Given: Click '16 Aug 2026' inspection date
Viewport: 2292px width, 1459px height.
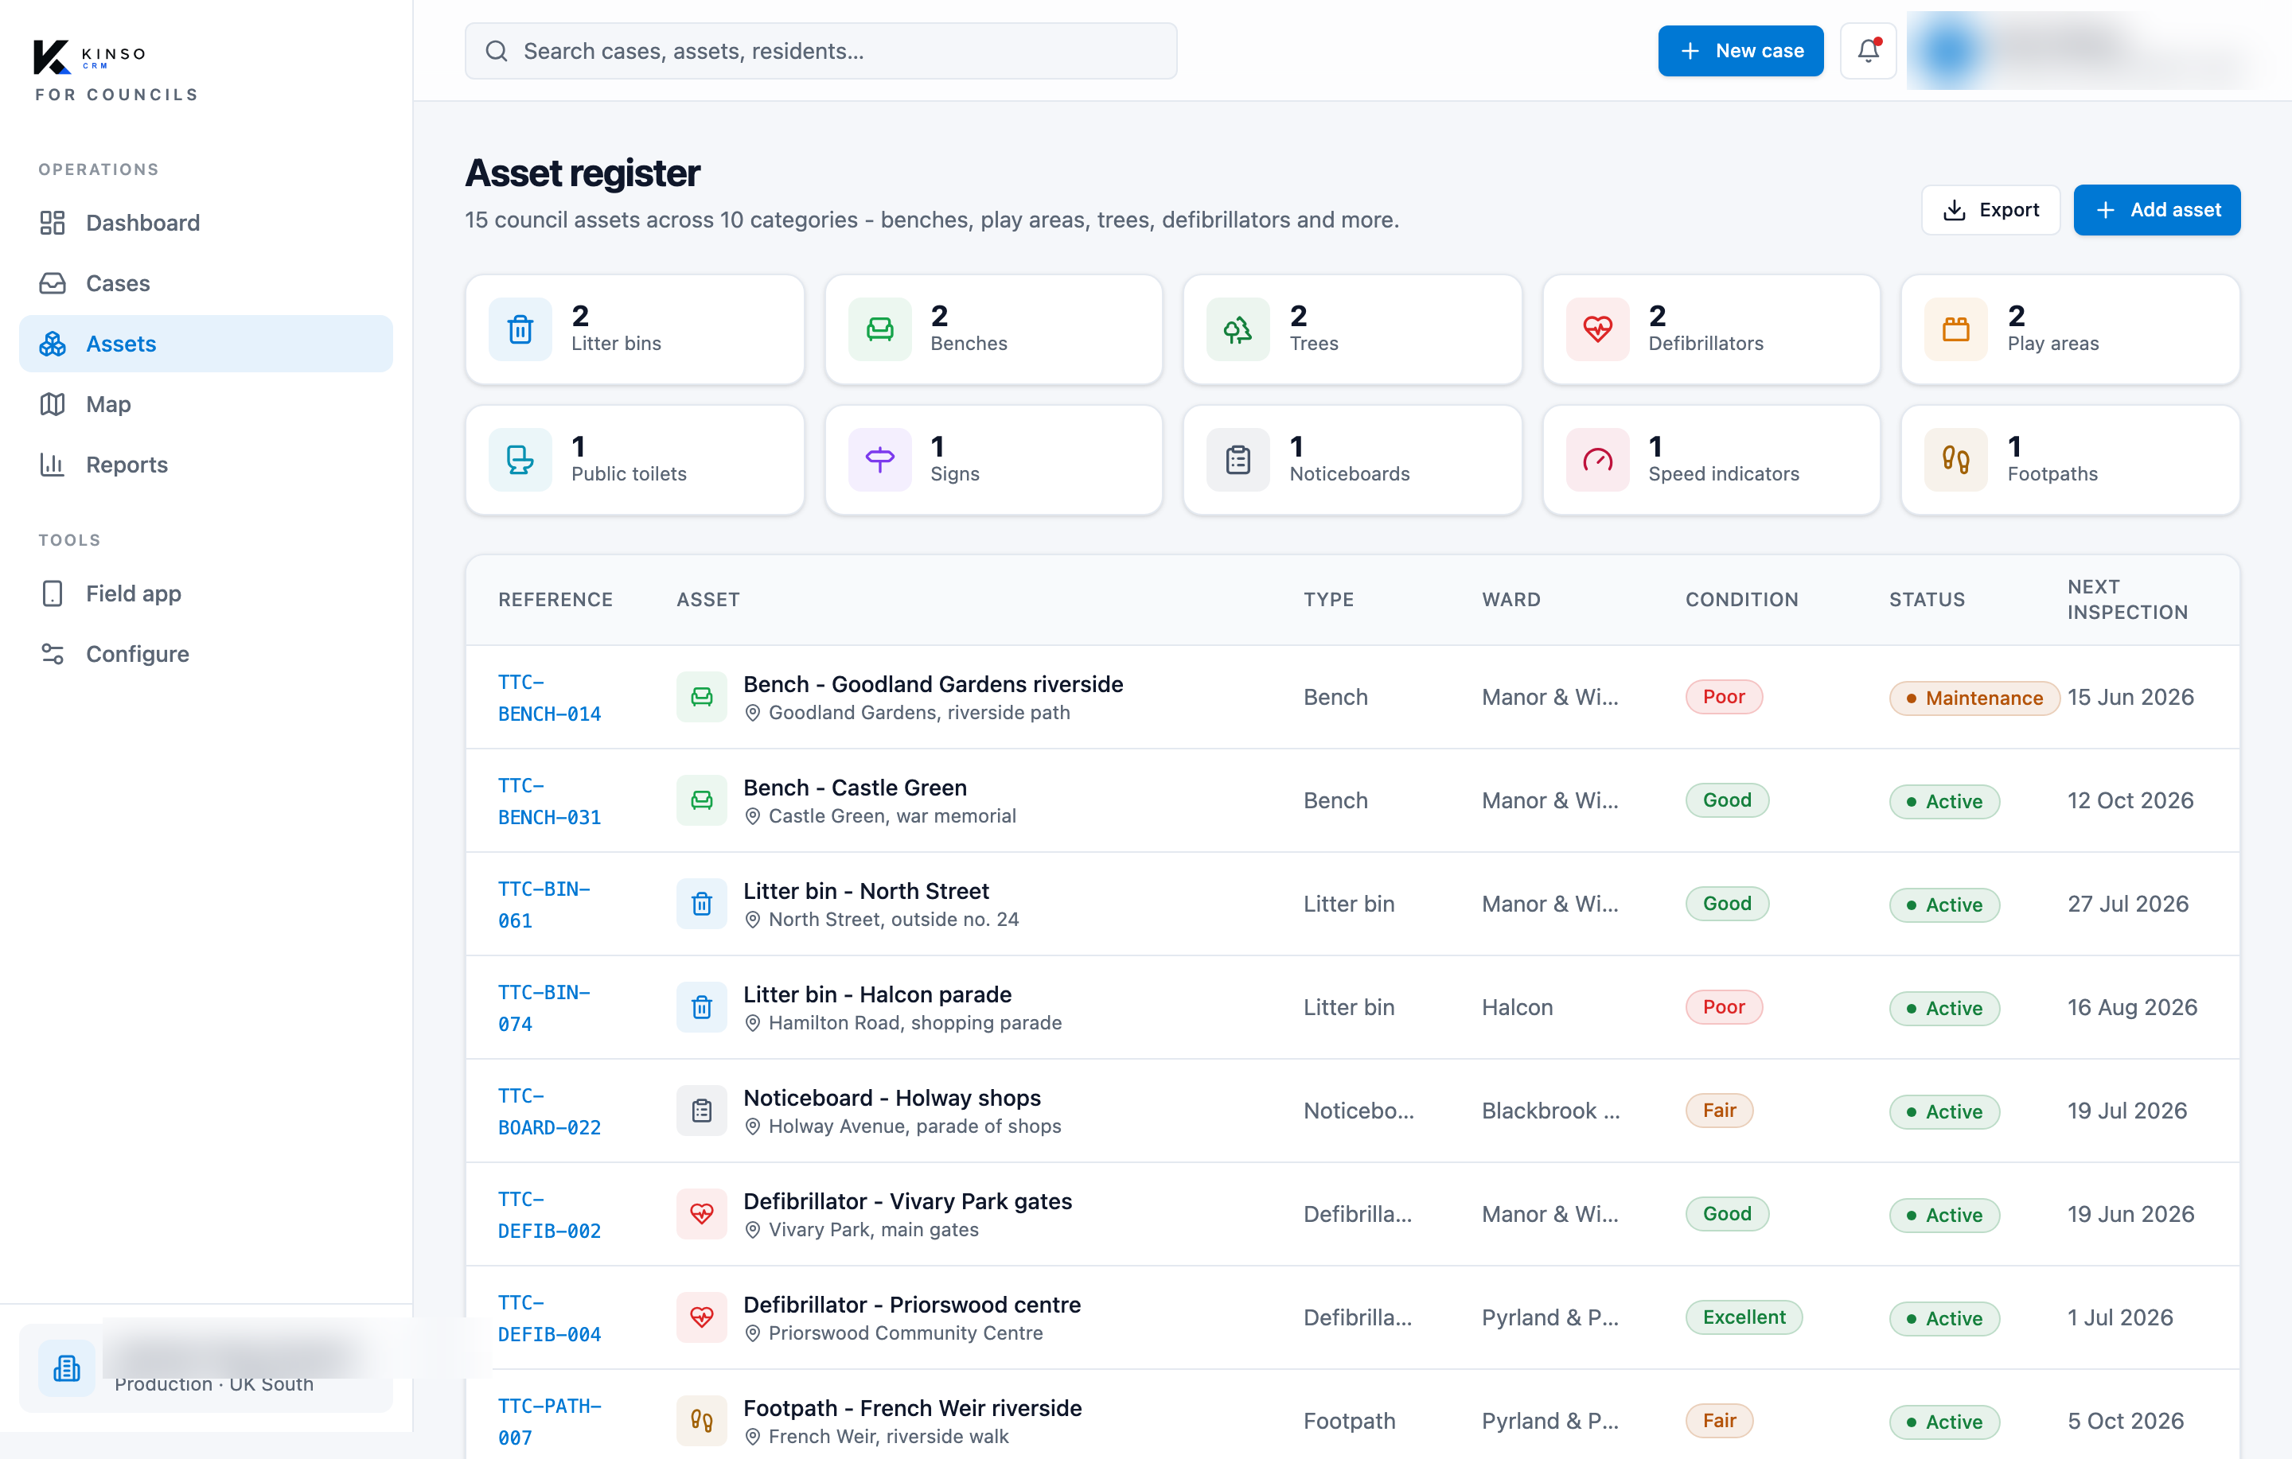Looking at the screenshot, I should point(2132,1007).
